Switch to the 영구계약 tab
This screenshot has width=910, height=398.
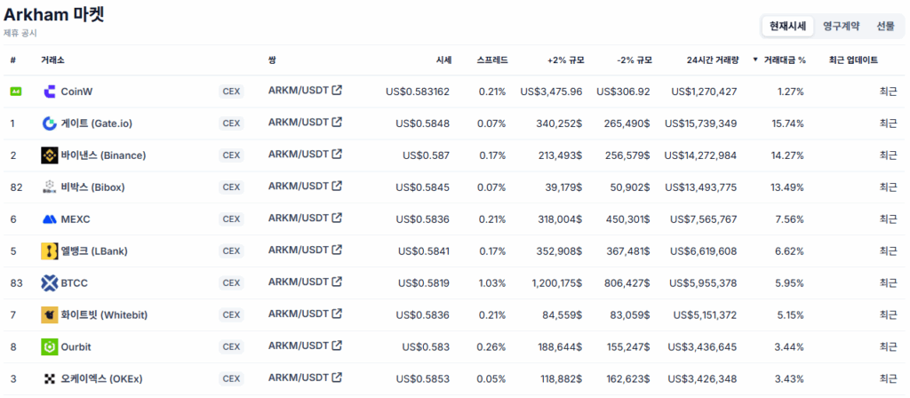click(x=841, y=26)
